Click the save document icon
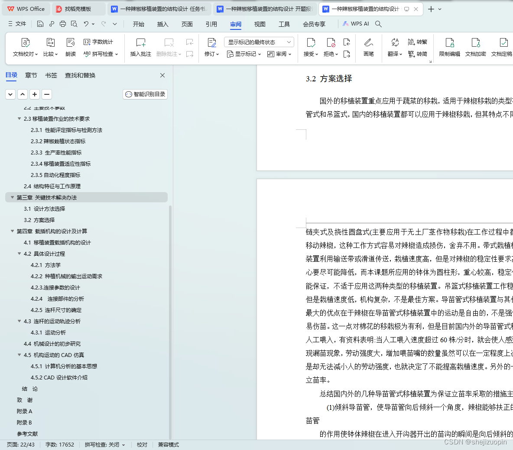Screen dimensions: 513x450 40,24
